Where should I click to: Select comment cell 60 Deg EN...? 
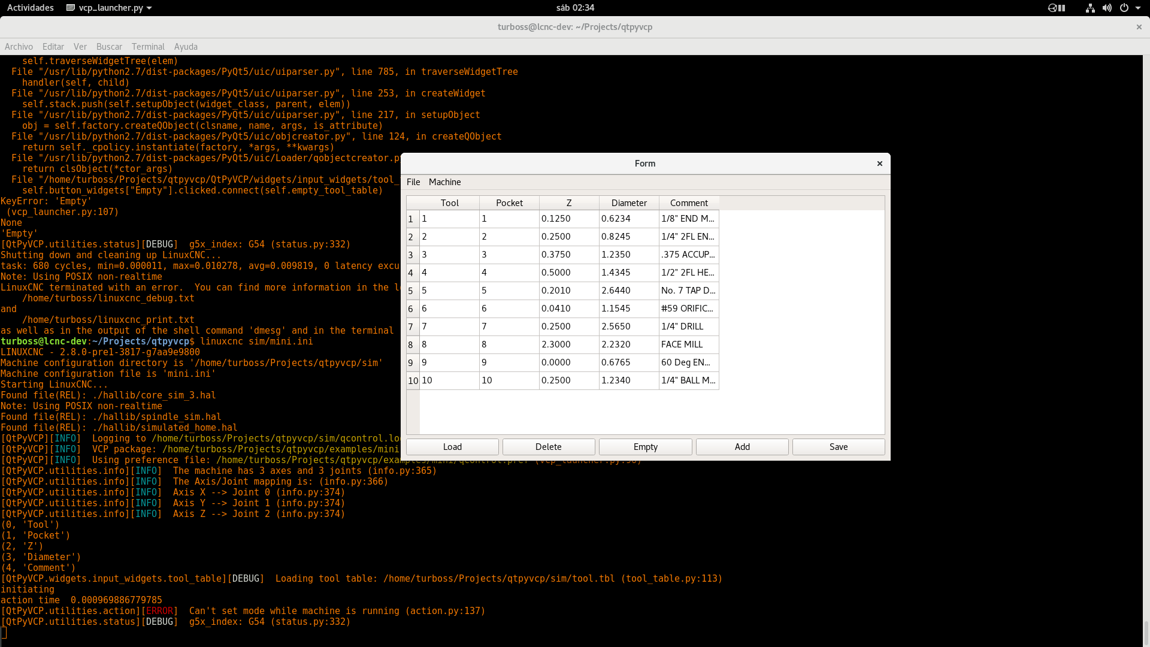coord(689,362)
